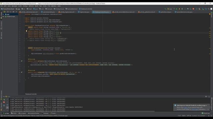
Task: Open the Build menu
Action: click(37, 6)
